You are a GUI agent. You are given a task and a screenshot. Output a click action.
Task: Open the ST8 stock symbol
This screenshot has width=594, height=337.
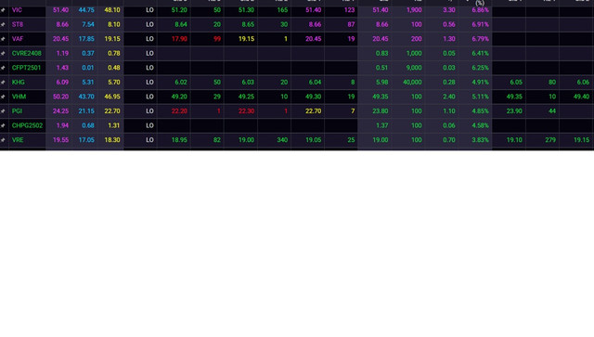pos(18,25)
